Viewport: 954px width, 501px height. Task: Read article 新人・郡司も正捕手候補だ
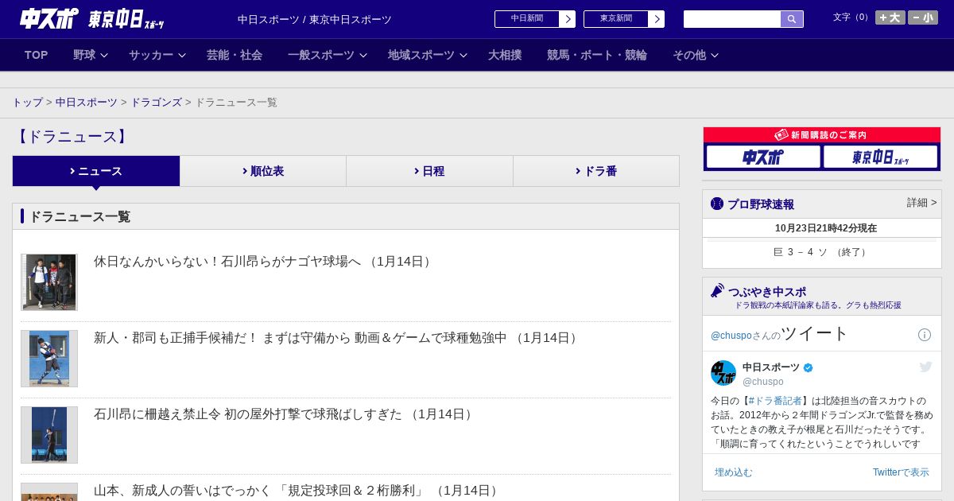[x=338, y=338]
